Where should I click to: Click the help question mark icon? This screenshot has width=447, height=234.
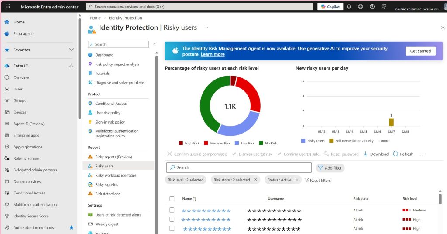point(372,7)
